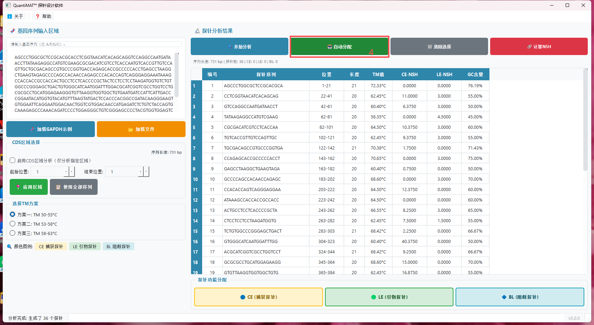Click the microscope icon beside 探针分析结果 title
The image size is (594, 325).
click(197, 31)
